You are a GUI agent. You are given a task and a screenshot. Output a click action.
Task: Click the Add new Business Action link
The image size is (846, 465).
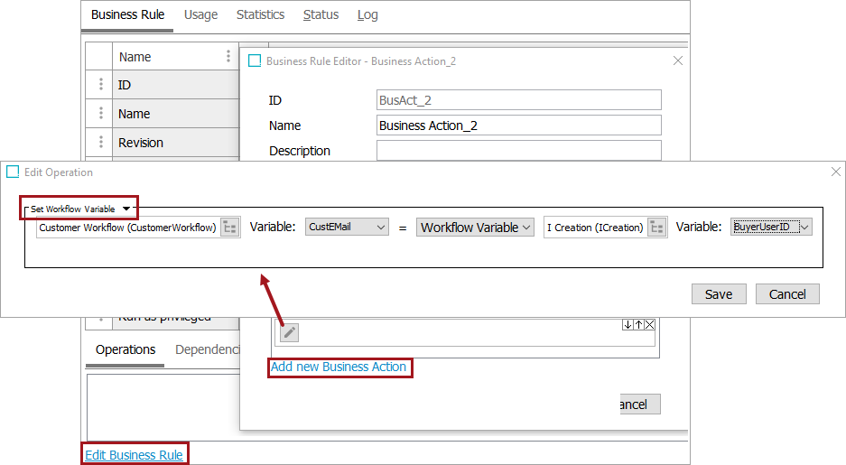(339, 367)
